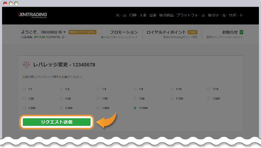The height and width of the screenshot is (148, 261).
Task: Click the リクエスト送信 button
Action: 57,122
